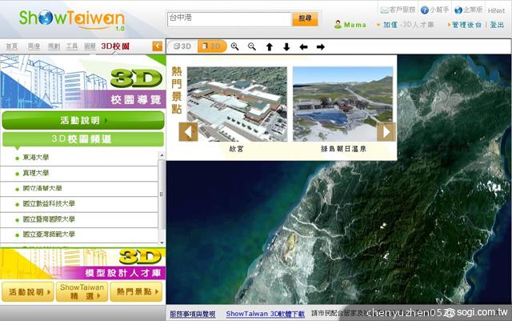This screenshot has width=512, height=321.
Task: Show previous hot spot in carousel
Action: pyautogui.click(x=188, y=131)
